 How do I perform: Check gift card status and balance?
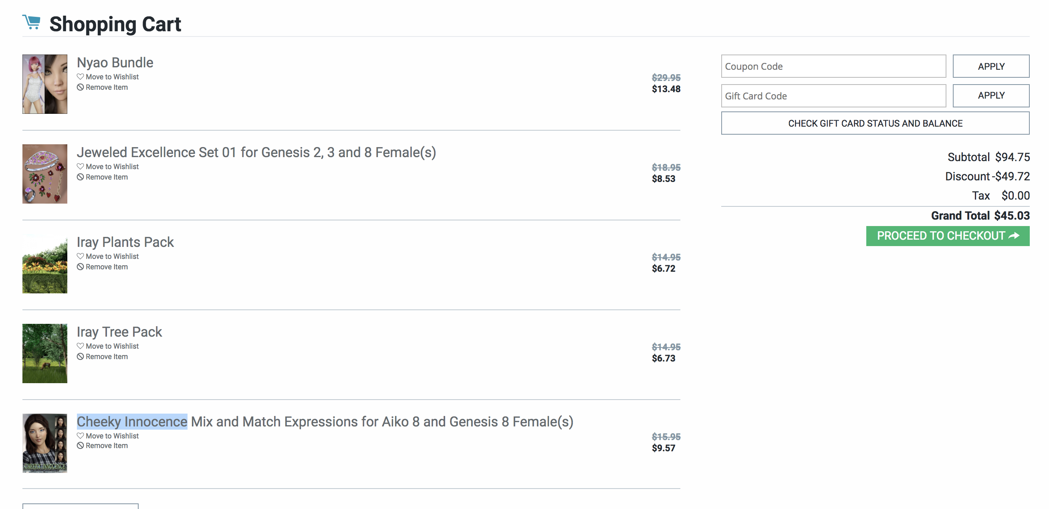875,123
